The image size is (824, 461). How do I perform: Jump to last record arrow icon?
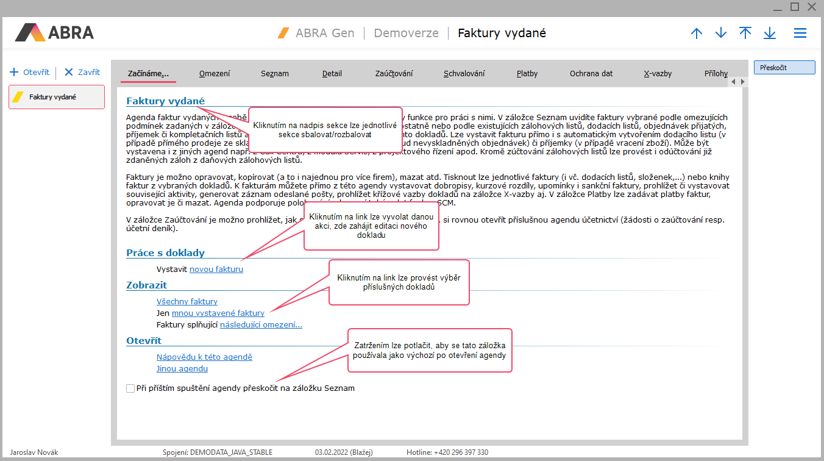click(770, 33)
